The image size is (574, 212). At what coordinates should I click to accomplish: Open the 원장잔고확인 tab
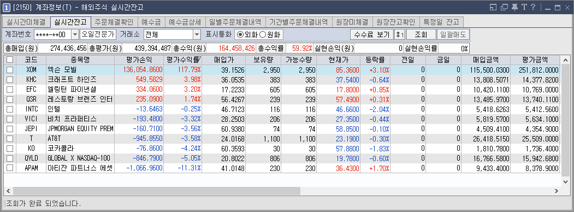[396, 22]
